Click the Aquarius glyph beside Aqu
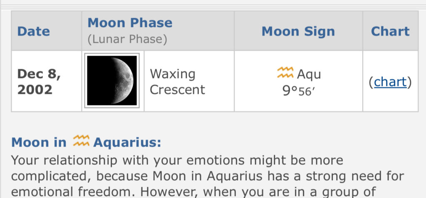Image resolution: width=426 pixels, height=198 pixels. click(285, 73)
